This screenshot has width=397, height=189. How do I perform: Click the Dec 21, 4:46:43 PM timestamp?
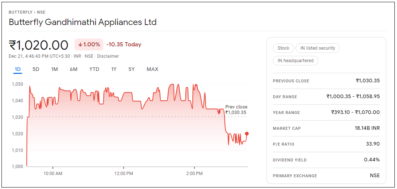point(39,56)
